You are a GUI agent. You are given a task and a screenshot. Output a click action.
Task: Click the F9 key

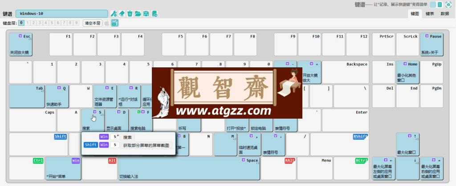[285, 44]
